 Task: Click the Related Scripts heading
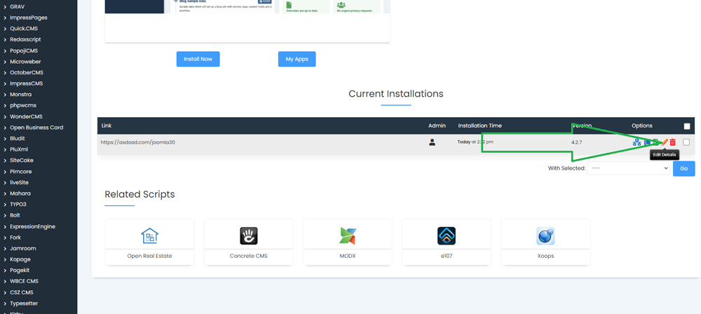pos(139,194)
